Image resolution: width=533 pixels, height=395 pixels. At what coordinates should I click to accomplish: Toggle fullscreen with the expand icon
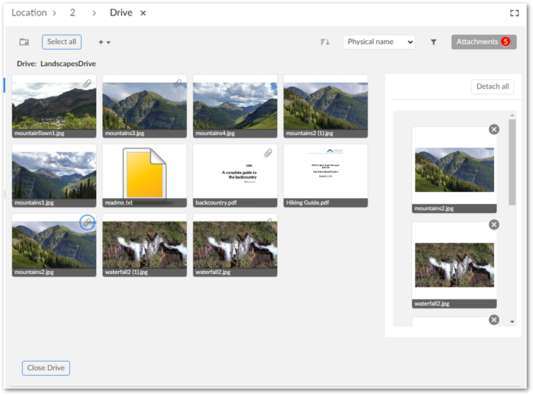(515, 13)
